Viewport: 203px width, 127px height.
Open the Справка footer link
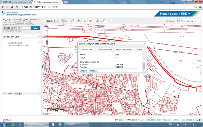pos(191,120)
